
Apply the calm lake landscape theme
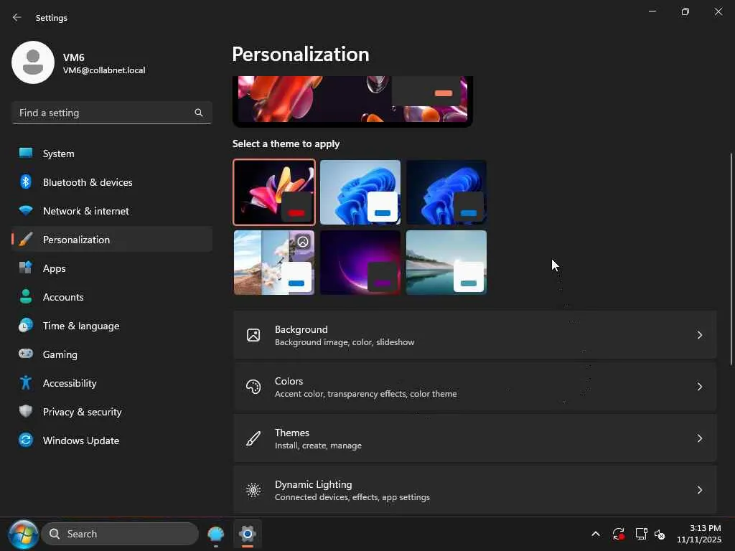pos(446,263)
